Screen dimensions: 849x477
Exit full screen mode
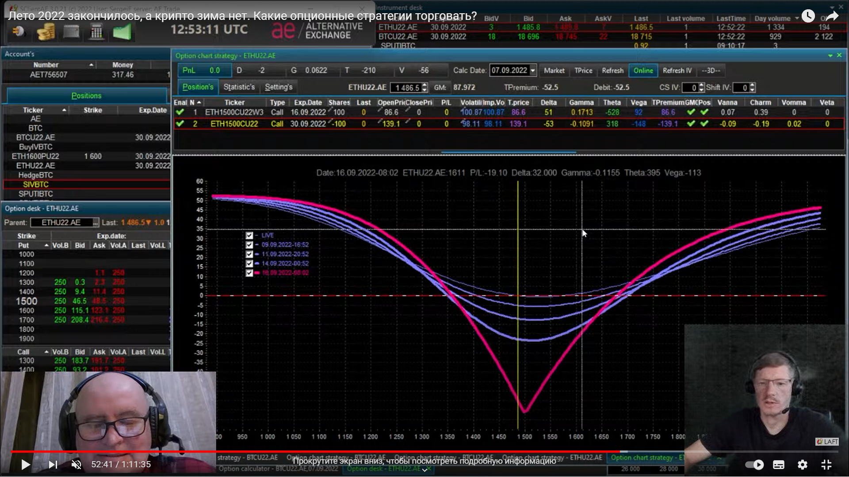pyautogui.click(x=826, y=464)
